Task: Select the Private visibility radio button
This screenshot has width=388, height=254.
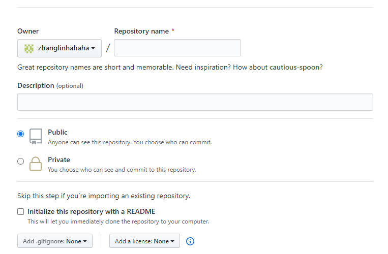Action: point(21,162)
